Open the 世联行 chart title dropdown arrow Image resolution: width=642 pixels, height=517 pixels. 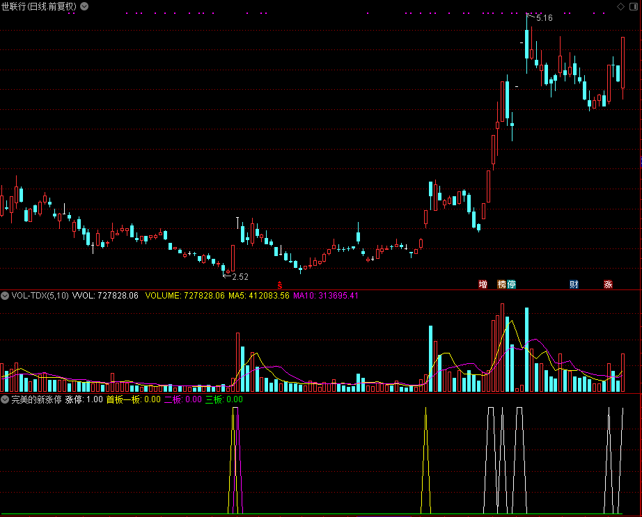point(84,6)
